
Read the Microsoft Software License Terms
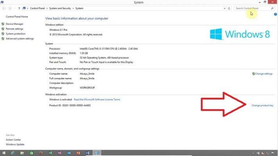point(97,99)
